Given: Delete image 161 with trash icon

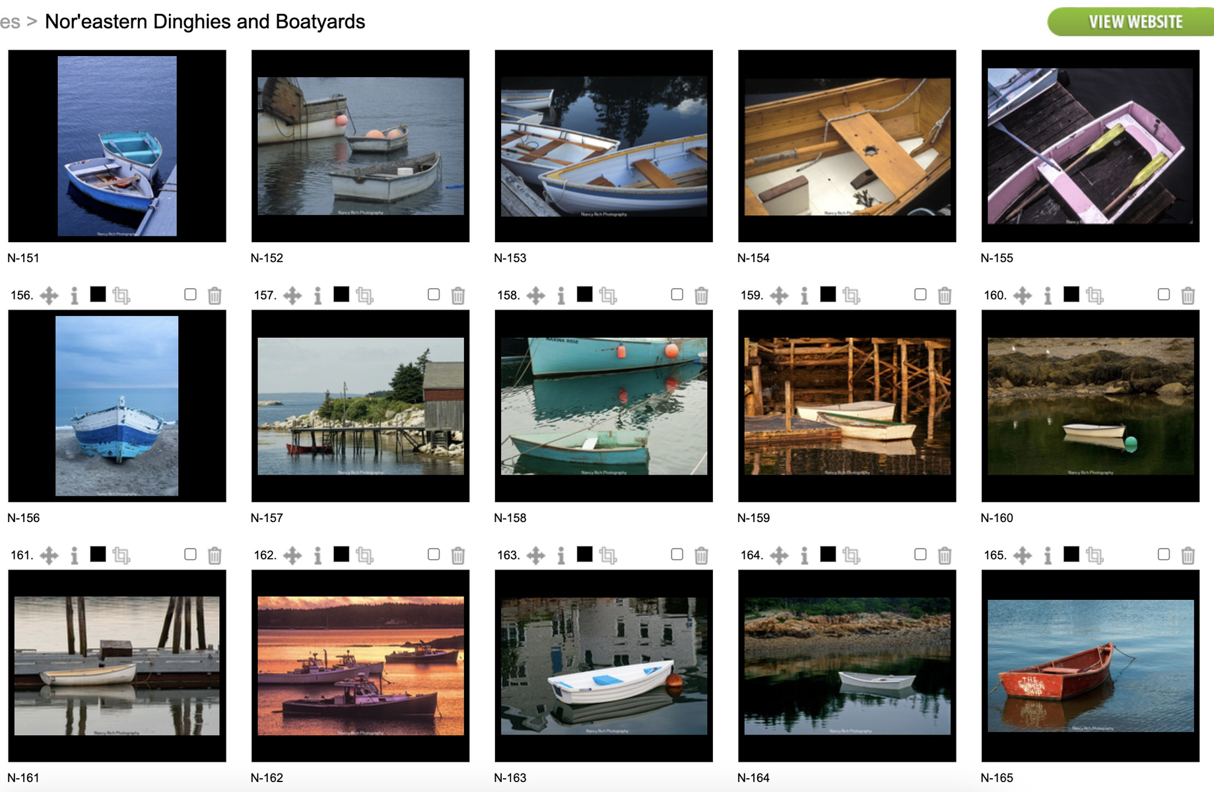Looking at the screenshot, I should click(215, 555).
